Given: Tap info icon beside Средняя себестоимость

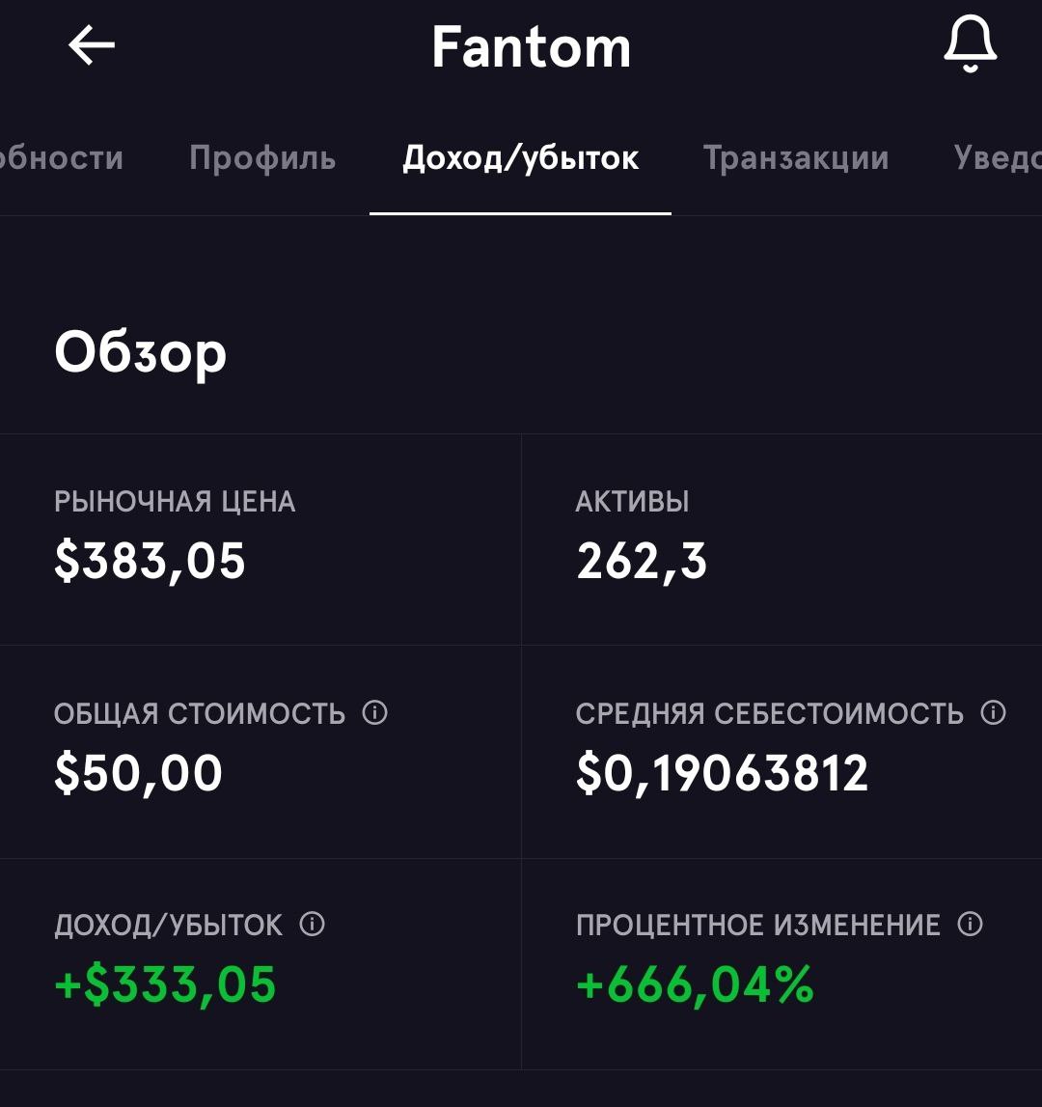Looking at the screenshot, I should 994,712.
